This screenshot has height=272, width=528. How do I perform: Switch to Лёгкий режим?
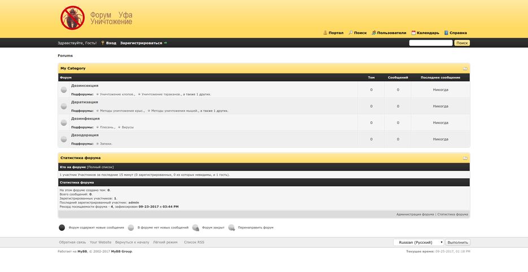tap(165, 243)
